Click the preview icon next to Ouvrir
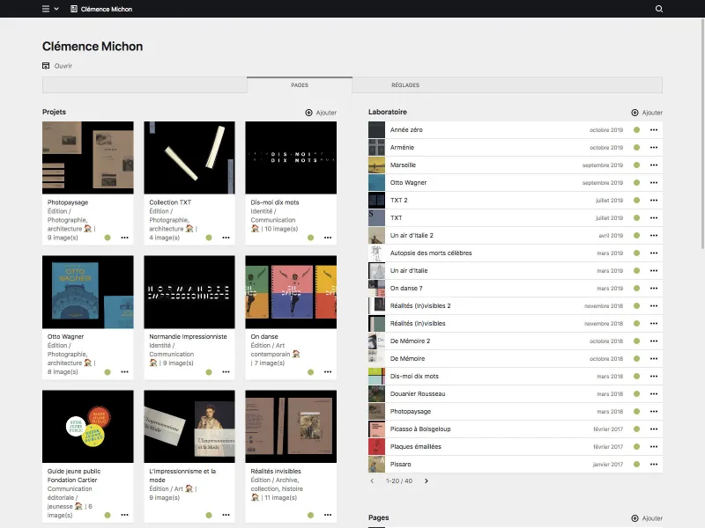705x528 pixels. point(44,65)
